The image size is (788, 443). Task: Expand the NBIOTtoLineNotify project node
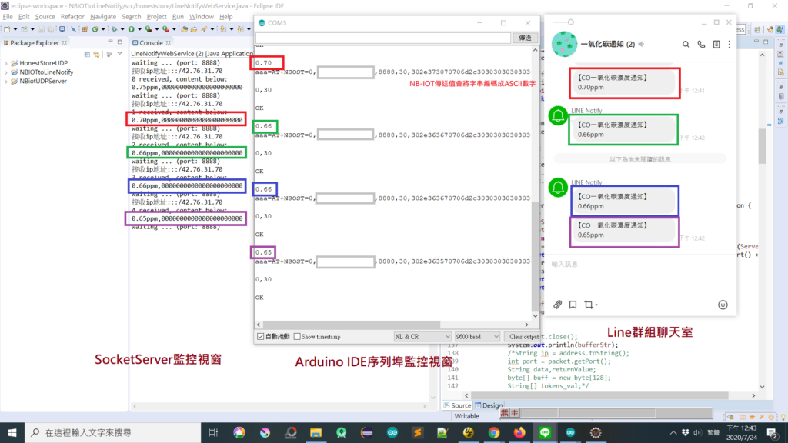[x=6, y=72]
